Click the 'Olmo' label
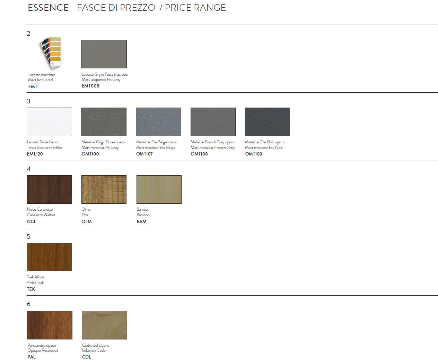This screenshot has height=362, width=438. coord(86,209)
